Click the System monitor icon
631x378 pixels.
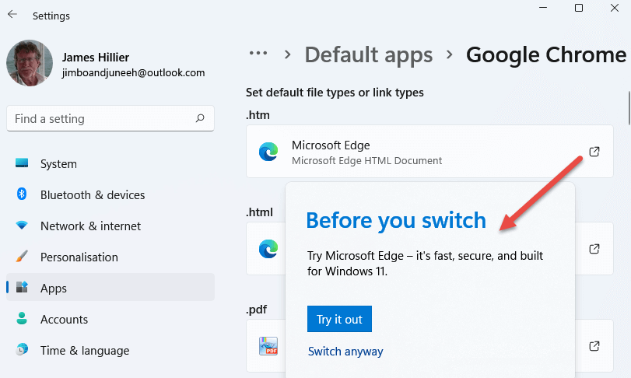(22, 163)
